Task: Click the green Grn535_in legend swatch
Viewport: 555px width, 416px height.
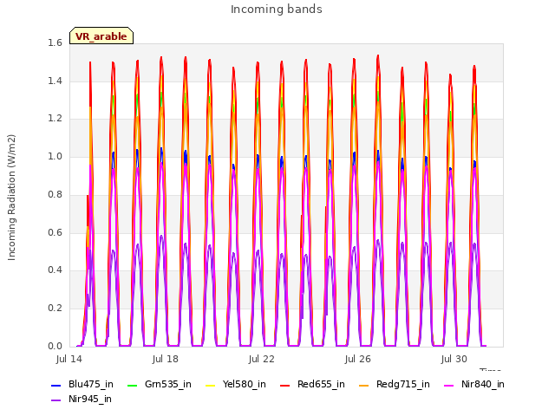Action: point(132,385)
